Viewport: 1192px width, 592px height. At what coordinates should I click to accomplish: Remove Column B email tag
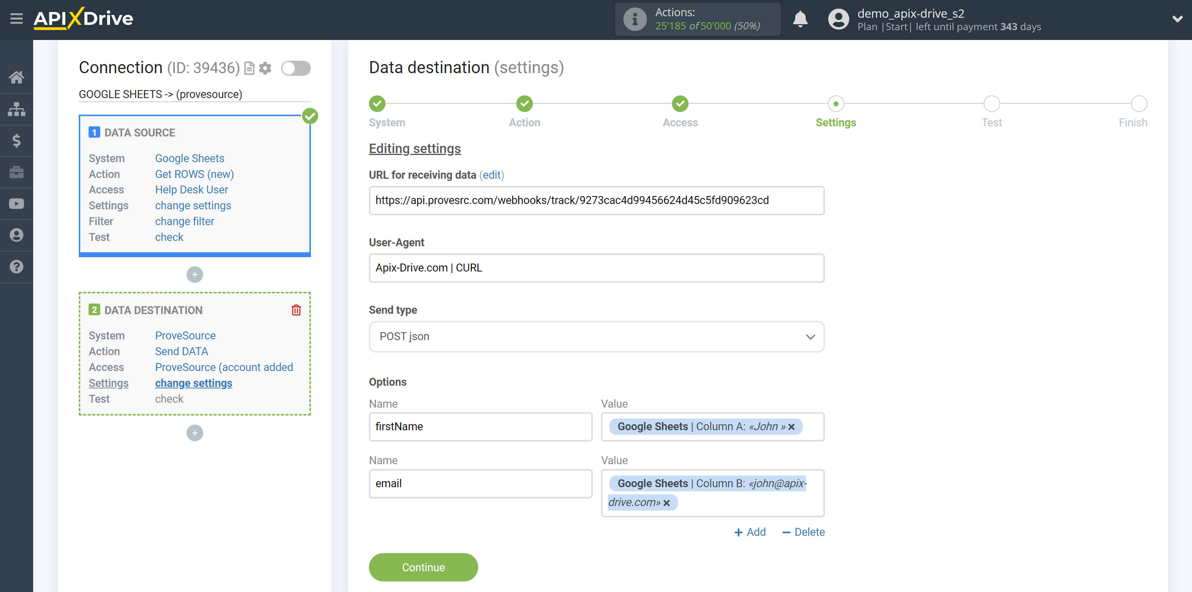coord(666,503)
